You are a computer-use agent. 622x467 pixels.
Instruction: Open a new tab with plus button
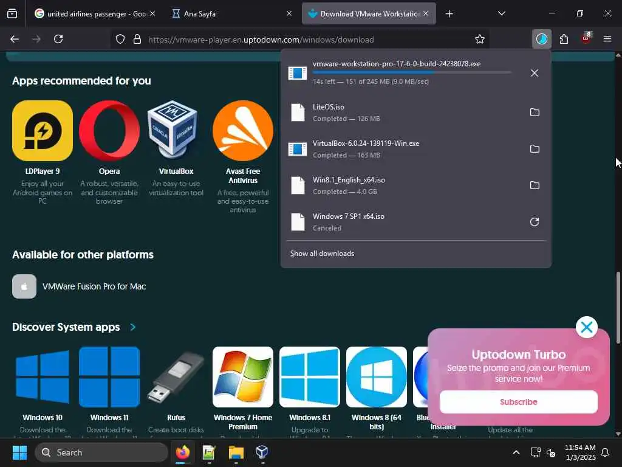pos(449,14)
